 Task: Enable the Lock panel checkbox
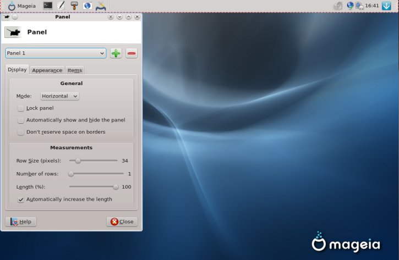[x=20, y=108]
